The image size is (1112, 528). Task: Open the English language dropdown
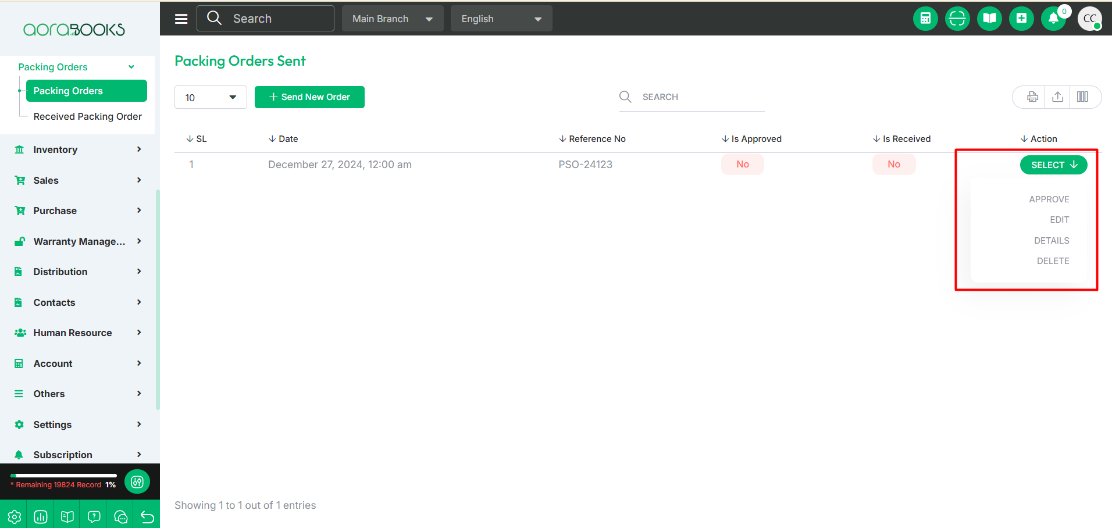click(x=501, y=19)
